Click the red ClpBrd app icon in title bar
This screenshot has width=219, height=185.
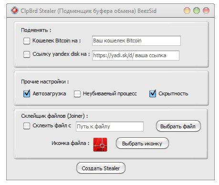click(14, 10)
